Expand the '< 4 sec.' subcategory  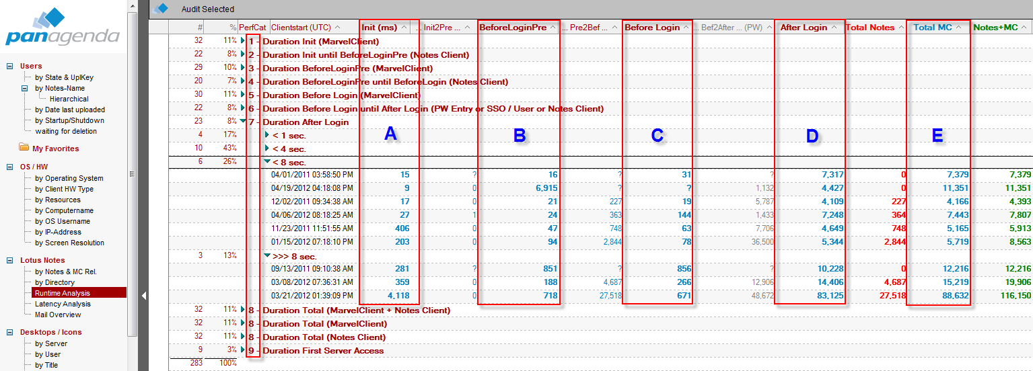pos(267,149)
